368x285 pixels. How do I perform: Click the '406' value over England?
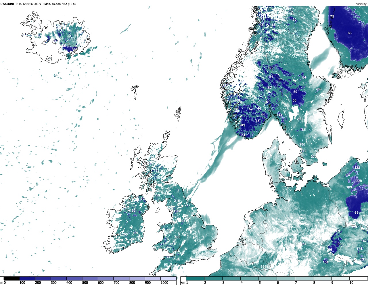point(177,237)
